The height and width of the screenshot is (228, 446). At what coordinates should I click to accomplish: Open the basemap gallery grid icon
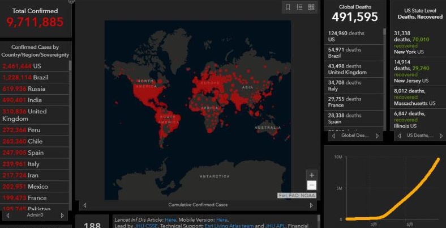(x=311, y=7)
